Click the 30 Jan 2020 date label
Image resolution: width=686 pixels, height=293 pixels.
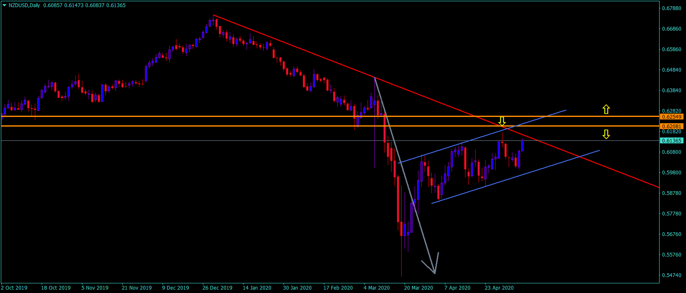coord(297,288)
